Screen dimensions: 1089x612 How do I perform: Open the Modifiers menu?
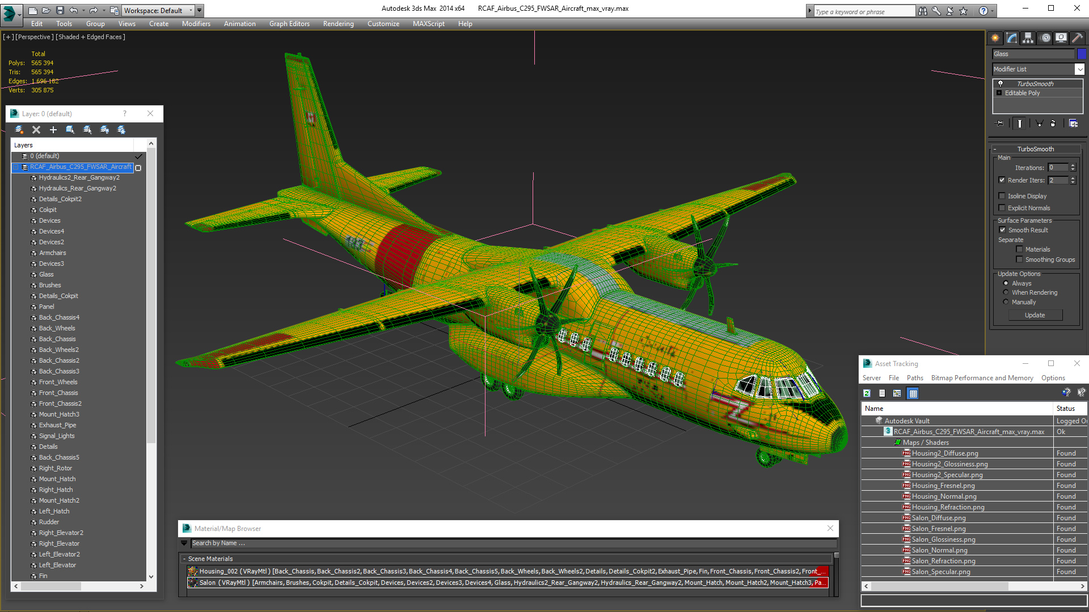[x=196, y=24]
